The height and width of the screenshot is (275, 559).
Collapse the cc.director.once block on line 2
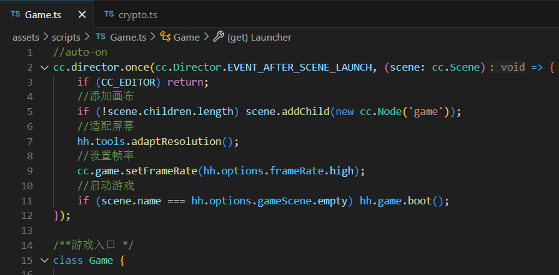point(44,67)
